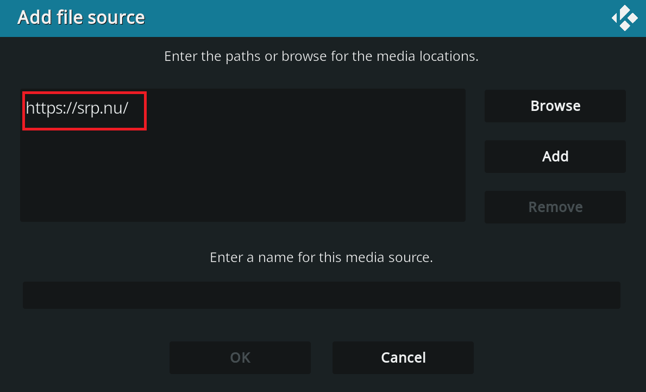
Task: Focus the media source name field
Action: coord(321,295)
